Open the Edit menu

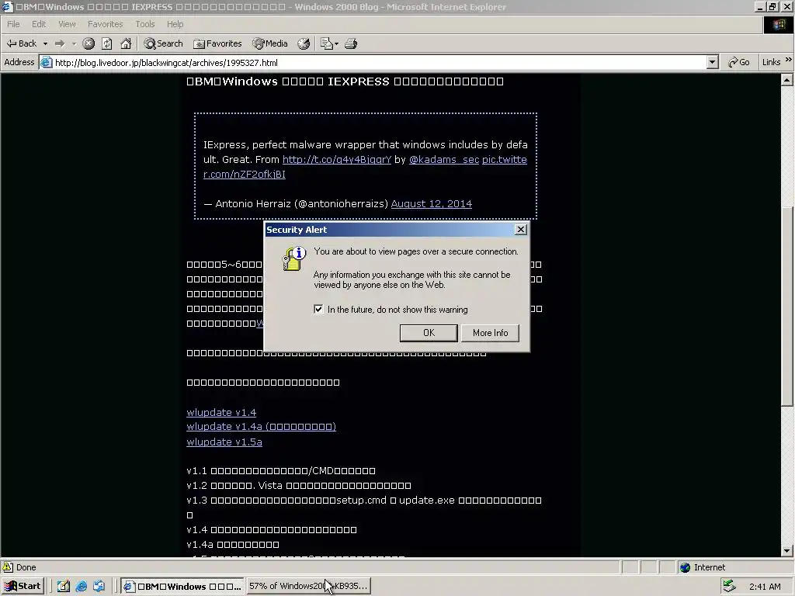(39, 24)
